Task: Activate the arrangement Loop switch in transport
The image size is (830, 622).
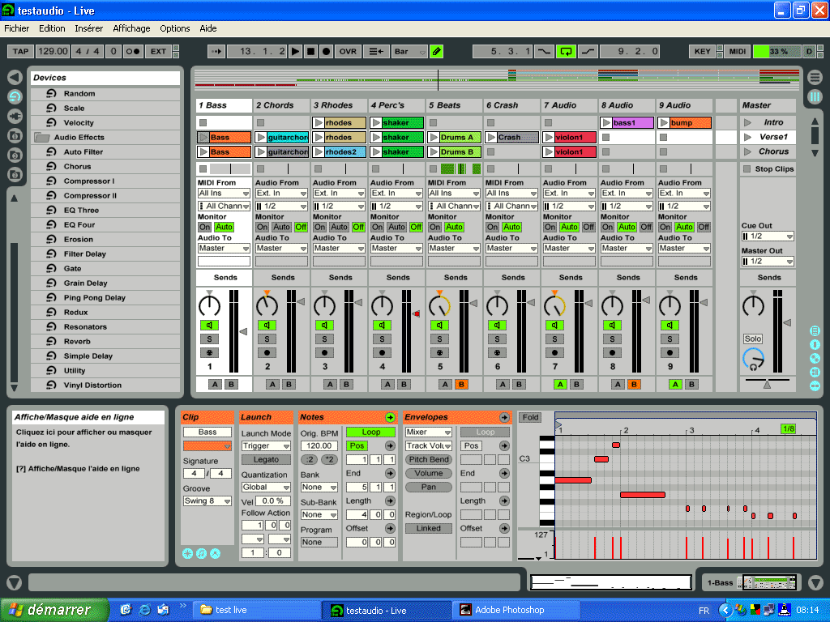Action: point(567,51)
